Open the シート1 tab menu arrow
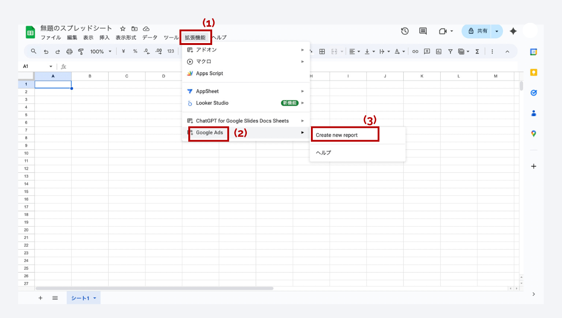 (x=95, y=298)
